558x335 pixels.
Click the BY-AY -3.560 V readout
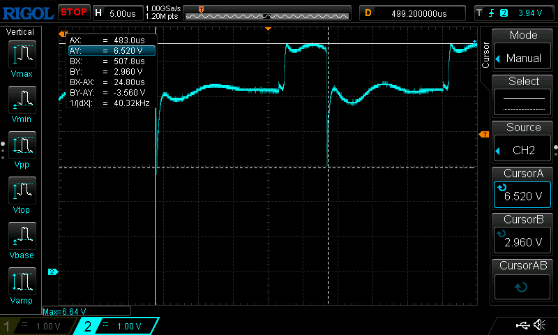111,93
